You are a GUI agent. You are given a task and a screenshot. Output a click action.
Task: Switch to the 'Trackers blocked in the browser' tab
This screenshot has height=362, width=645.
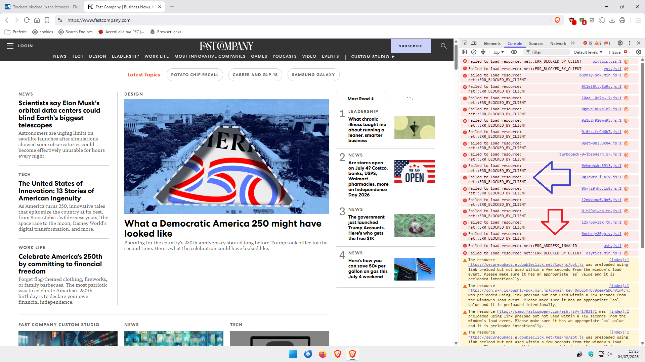coord(42,7)
